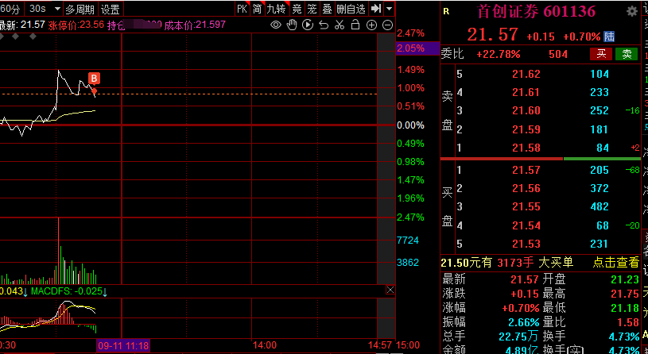
Task: Click the red 买 buy button
Action: [601, 54]
